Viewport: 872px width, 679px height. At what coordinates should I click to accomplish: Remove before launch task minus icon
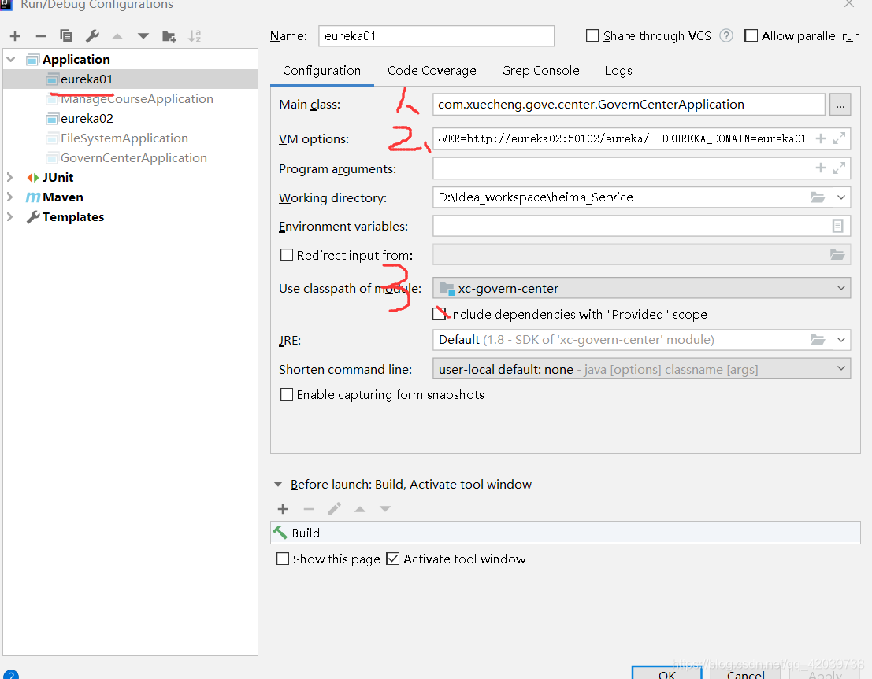(309, 509)
